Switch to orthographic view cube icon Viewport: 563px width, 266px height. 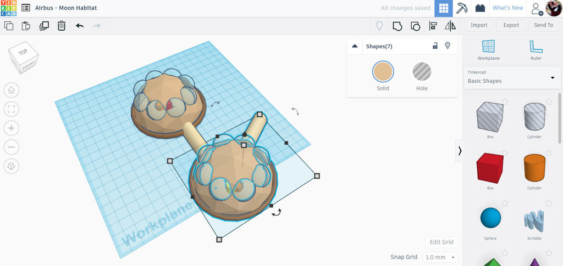click(x=11, y=166)
